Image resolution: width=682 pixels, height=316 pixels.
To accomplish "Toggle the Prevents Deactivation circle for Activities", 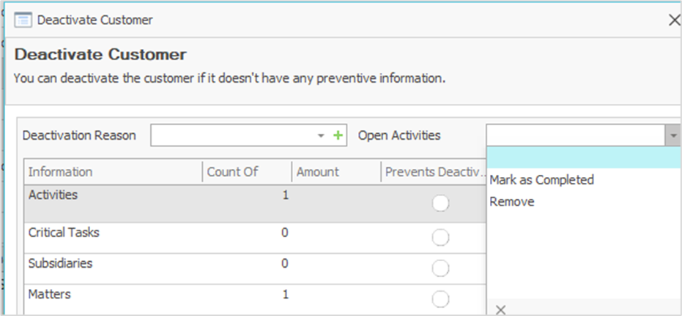I will point(440,205).
